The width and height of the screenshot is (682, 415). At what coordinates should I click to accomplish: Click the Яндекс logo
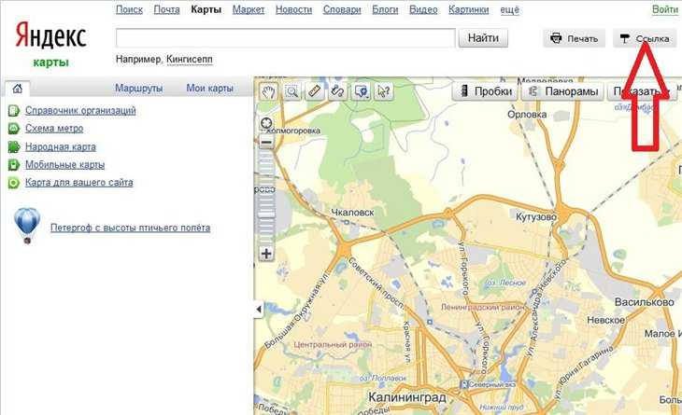coord(50,35)
